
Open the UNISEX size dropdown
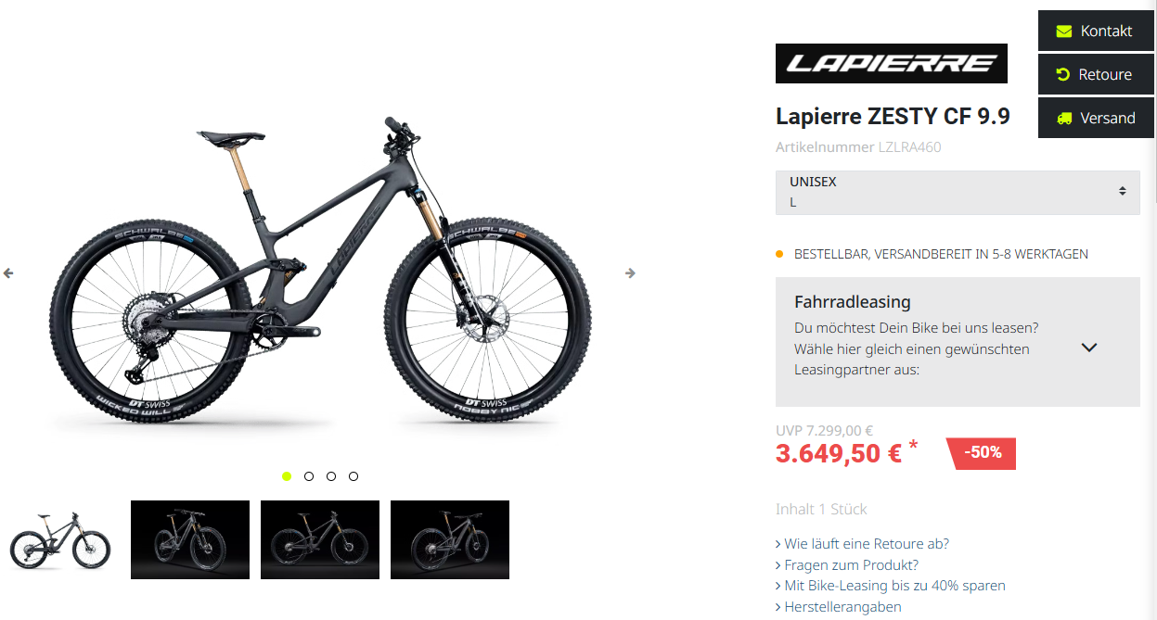click(958, 193)
